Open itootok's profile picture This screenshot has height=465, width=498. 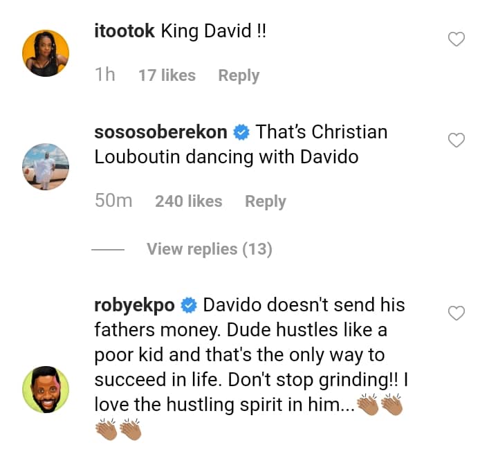(46, 53)
